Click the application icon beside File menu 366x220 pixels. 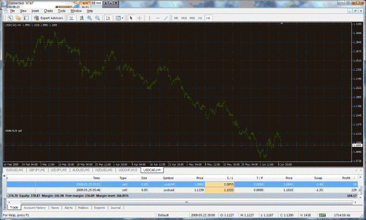6,11
